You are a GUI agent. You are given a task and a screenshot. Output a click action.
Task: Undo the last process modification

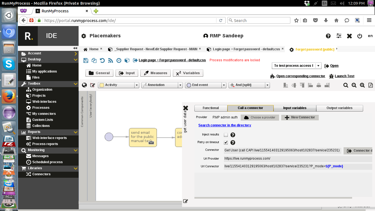(x=102, y=60)
